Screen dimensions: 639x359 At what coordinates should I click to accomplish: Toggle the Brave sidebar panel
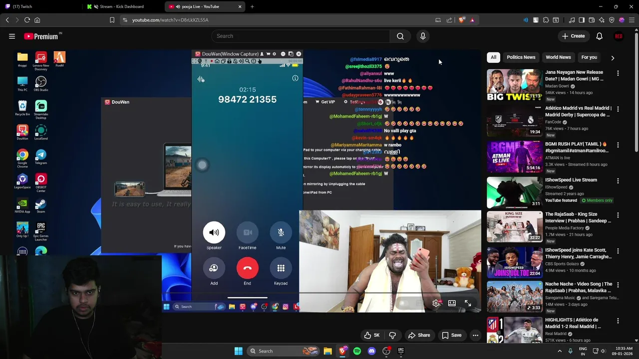coord(582,20)
